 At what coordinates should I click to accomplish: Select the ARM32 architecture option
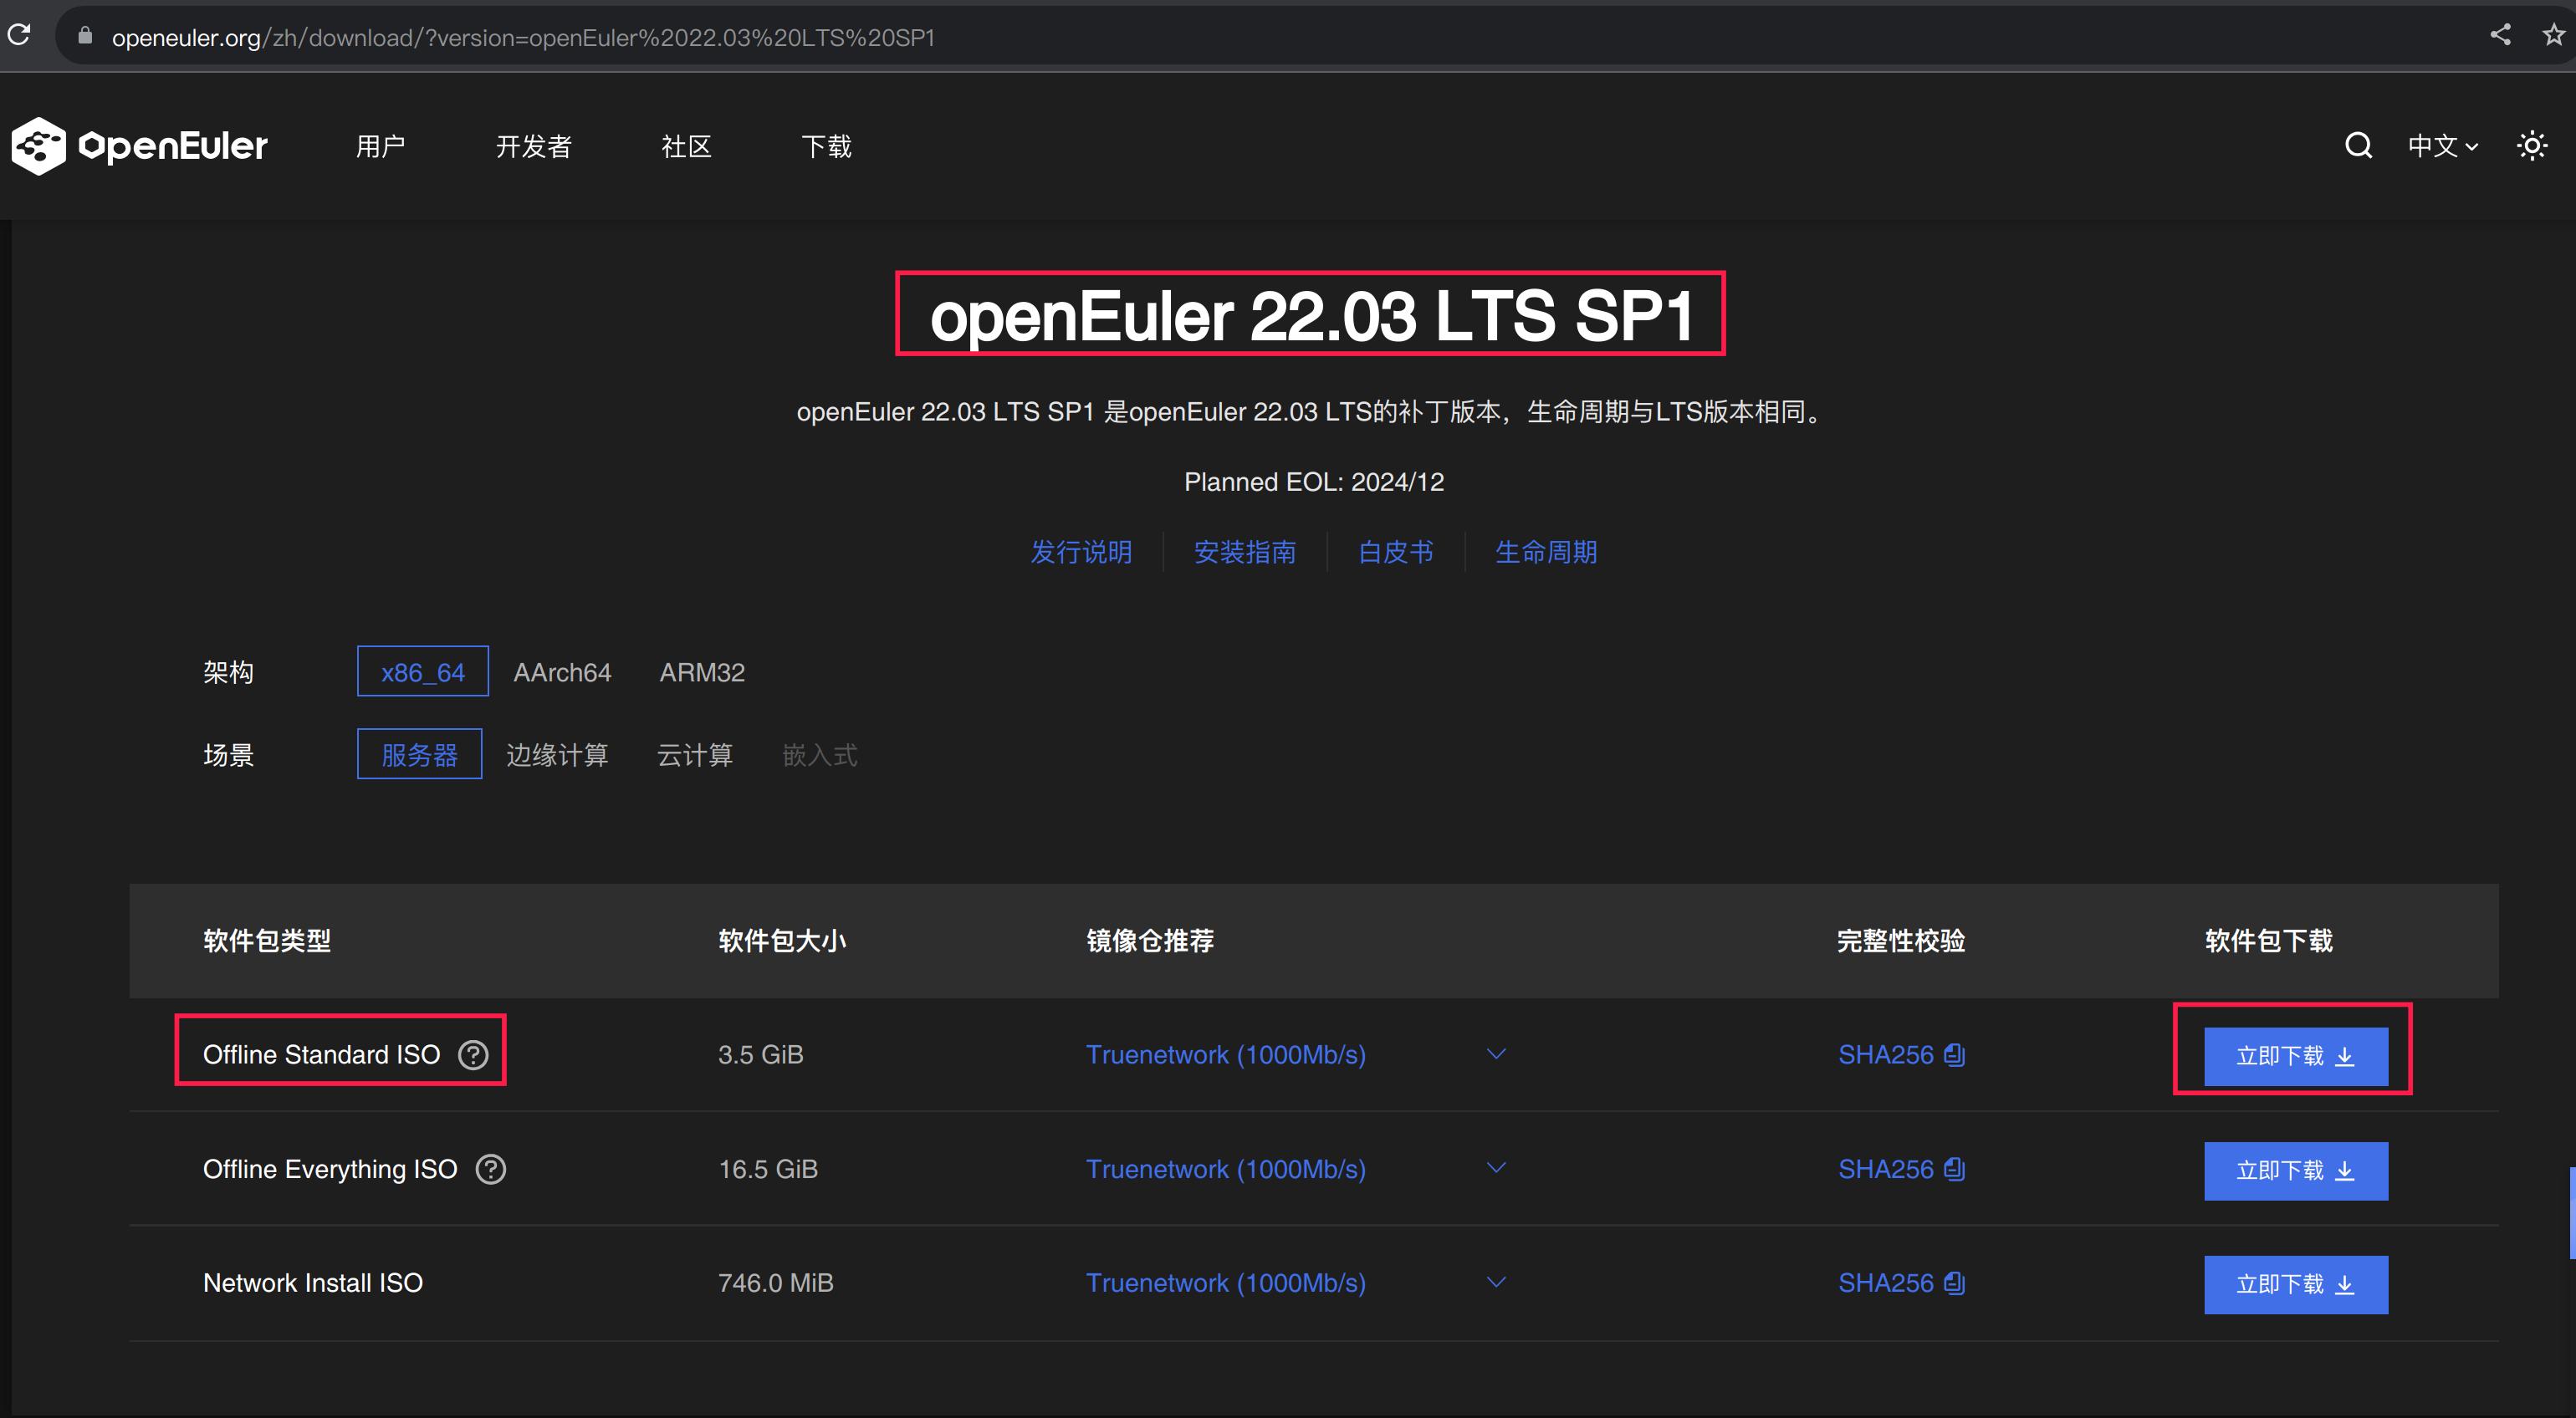(x=702, y=672)
